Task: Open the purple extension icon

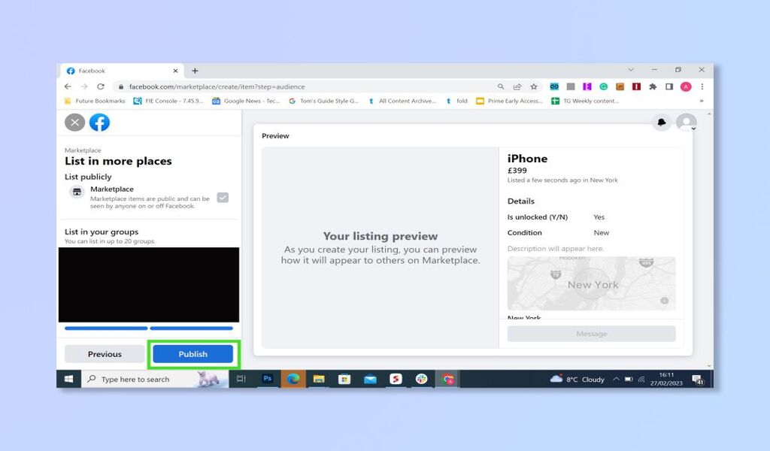Action: coord(587,86)
